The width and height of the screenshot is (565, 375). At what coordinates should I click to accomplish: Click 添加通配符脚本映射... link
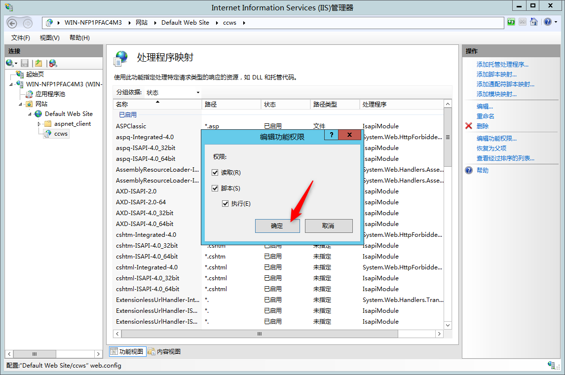(505, 84)
